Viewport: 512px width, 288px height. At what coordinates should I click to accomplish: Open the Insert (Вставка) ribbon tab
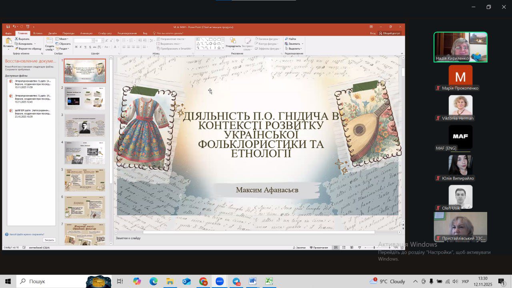pos(38,33)
